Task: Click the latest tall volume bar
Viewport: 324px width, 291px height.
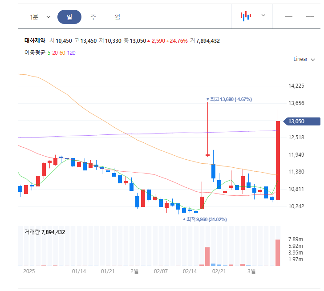Action: (278, 253)
